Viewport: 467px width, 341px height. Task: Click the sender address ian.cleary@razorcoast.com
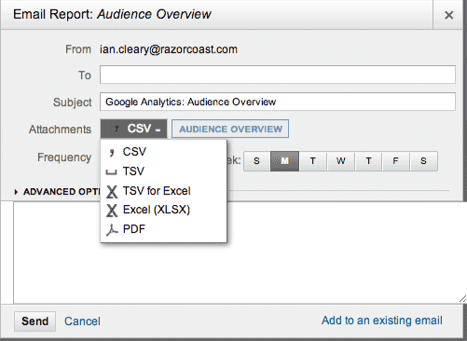169,49
